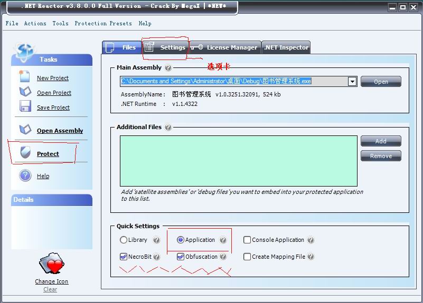Click the Files tab page icon
The height and width of the screenshot is (303, 423).
(x=109, y=47)
